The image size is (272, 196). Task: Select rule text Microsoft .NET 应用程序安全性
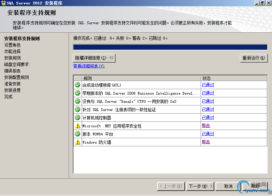[112, 126]
